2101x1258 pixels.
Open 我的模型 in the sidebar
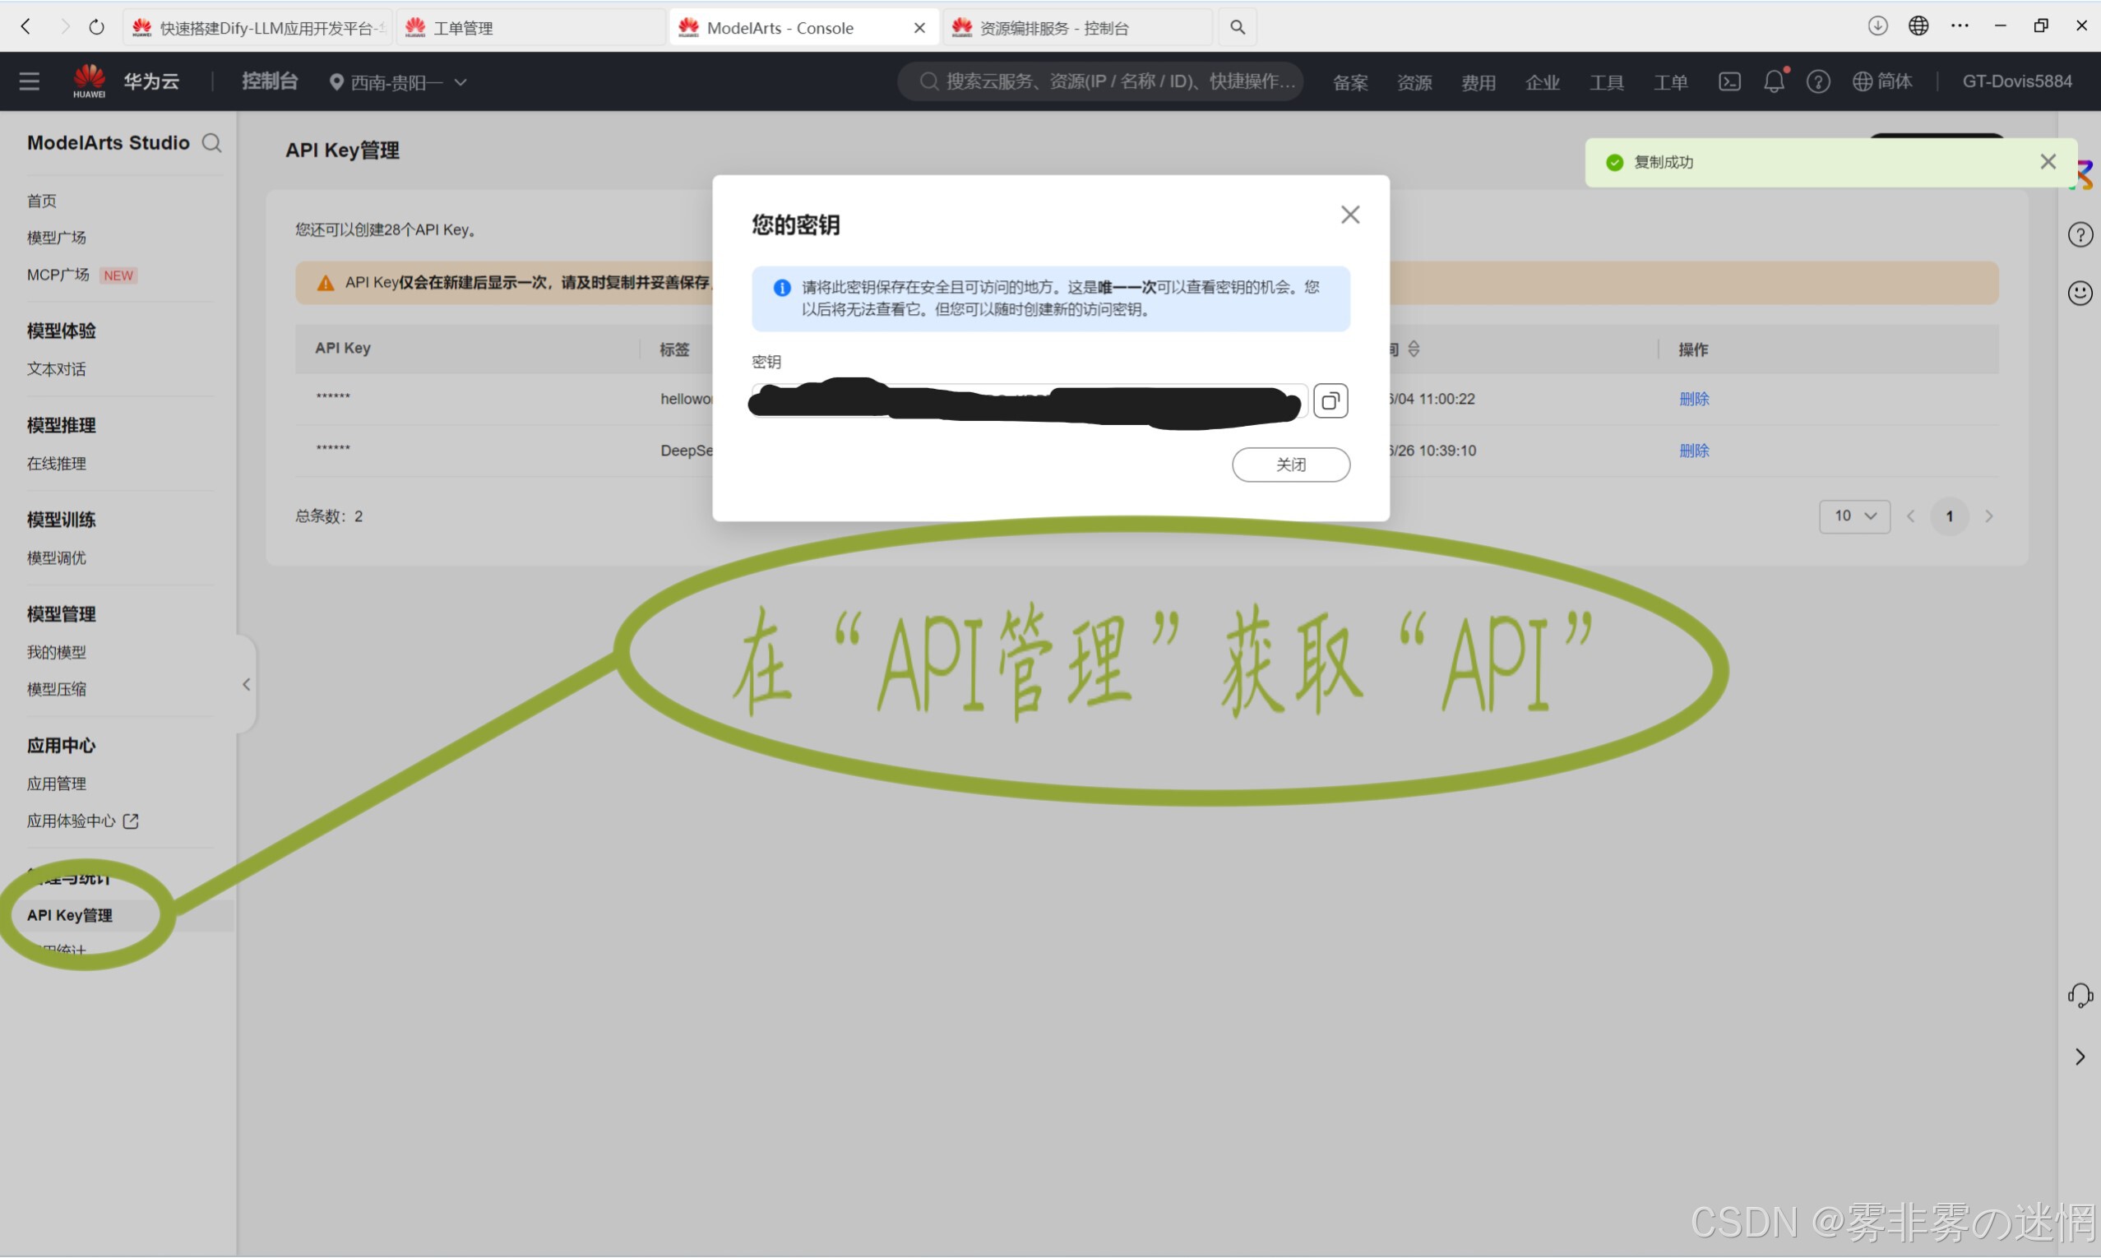56,652
